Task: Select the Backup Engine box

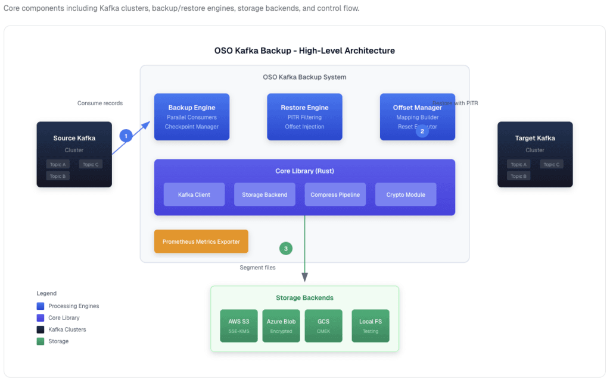Action: tap(192, 117)
